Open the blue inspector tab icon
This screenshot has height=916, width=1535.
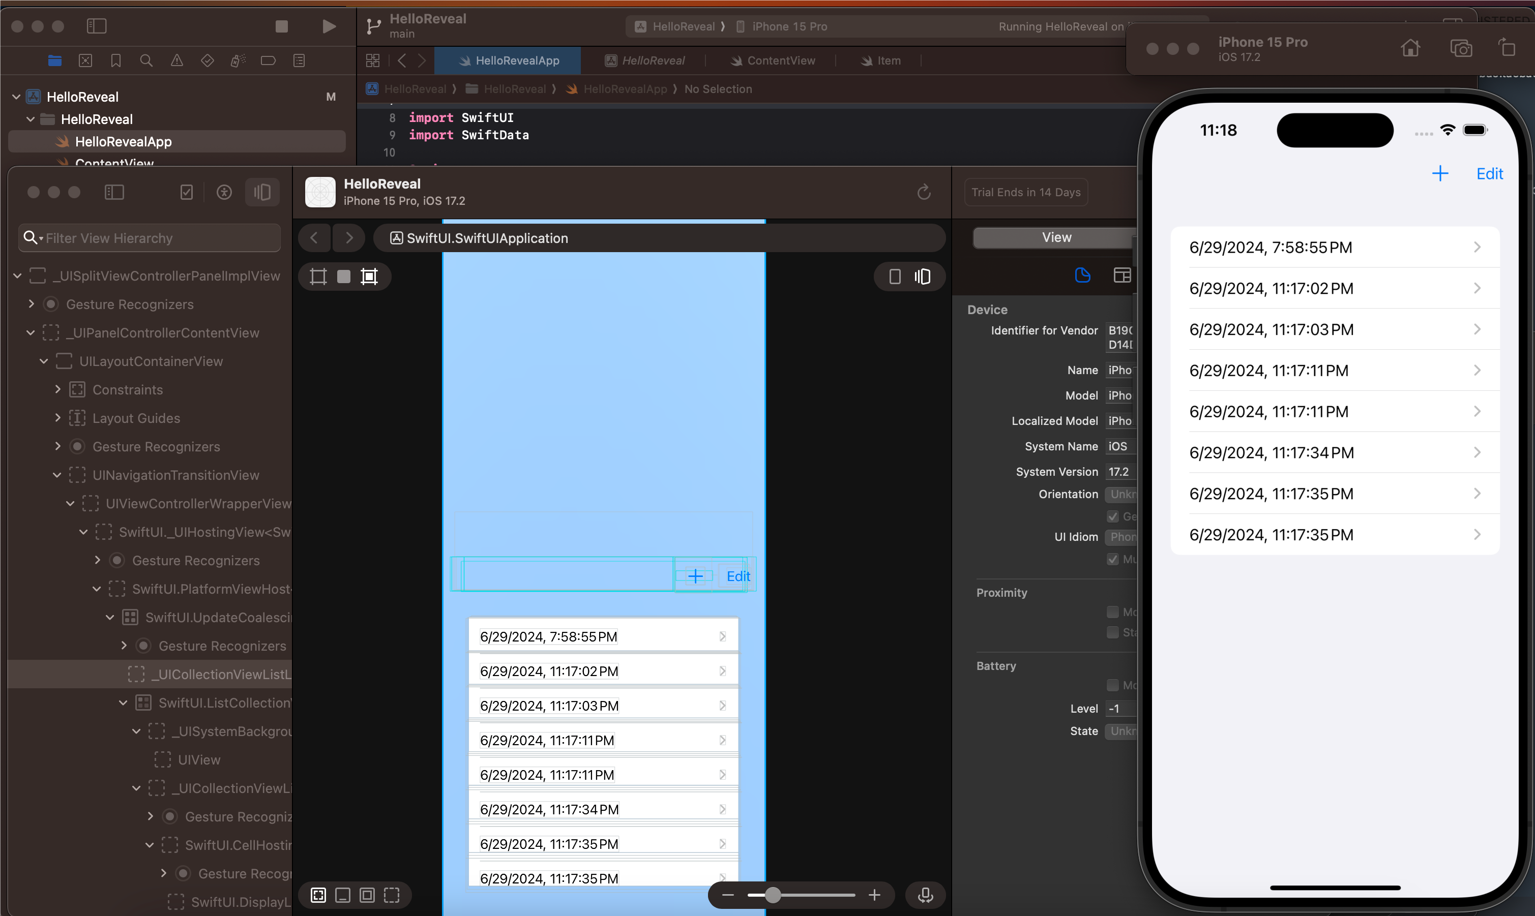pos(1082,276)
